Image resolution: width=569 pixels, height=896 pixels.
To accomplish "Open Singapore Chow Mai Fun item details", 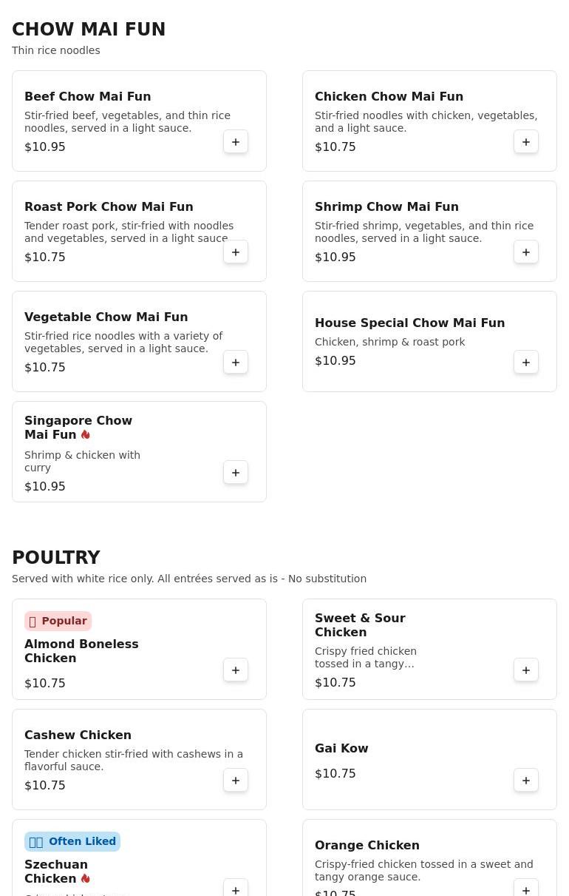I will tap(78, 428).
